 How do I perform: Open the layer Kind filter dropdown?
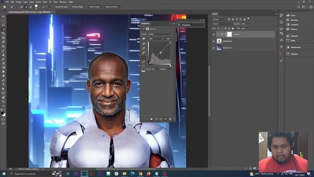(219, 19)
